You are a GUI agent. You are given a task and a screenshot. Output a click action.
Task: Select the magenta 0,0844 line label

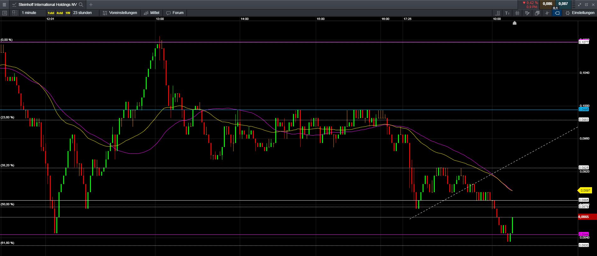point(583,234)
